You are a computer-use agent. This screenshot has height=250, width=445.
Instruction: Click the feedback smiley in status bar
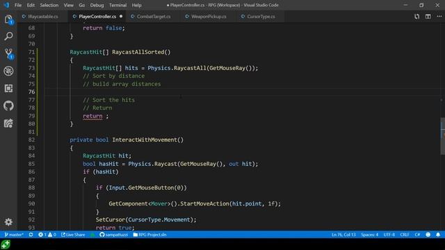(x=428, y=235)
